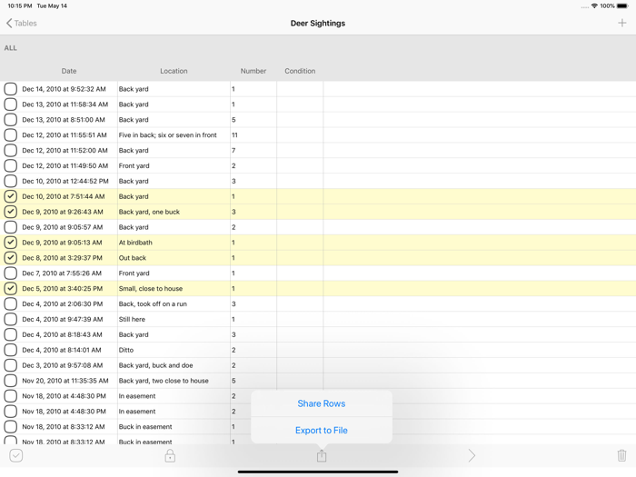The image size is (636, 477).
Task: Tap the ALL filter label
Action: click(x=11, y=48)
